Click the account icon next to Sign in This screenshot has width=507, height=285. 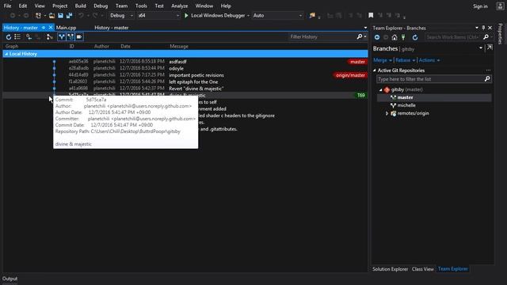click(x=500, y=6)
